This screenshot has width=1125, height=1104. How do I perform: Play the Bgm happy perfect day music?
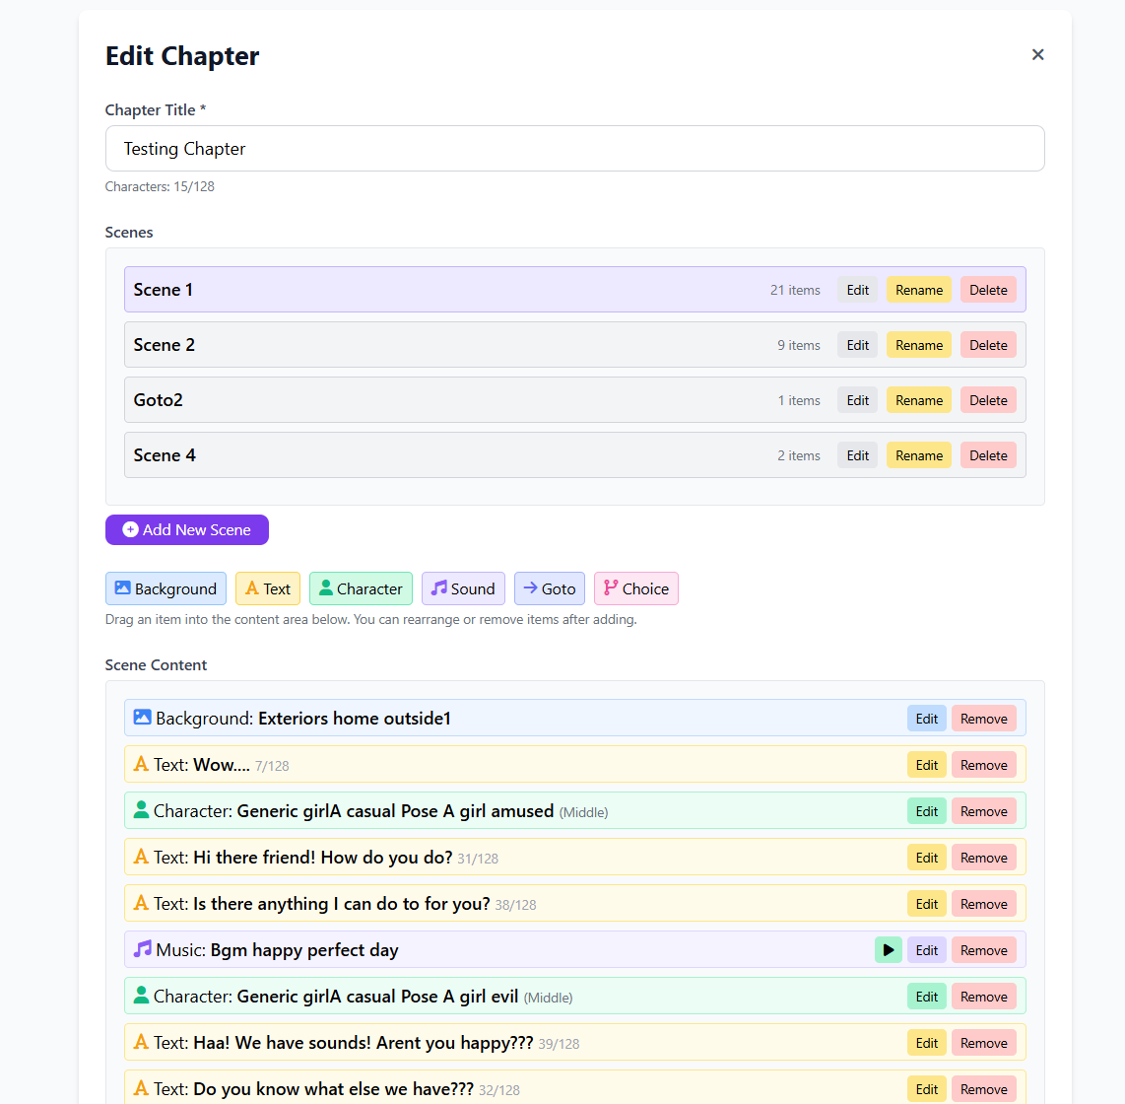point(889,950)
